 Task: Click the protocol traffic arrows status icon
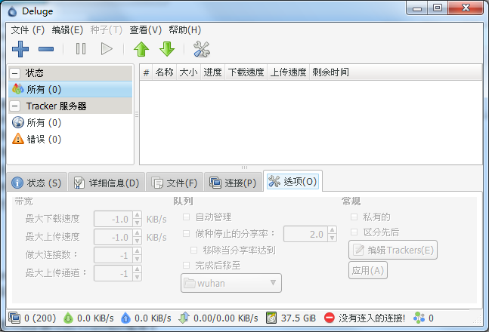pos(184,318)
